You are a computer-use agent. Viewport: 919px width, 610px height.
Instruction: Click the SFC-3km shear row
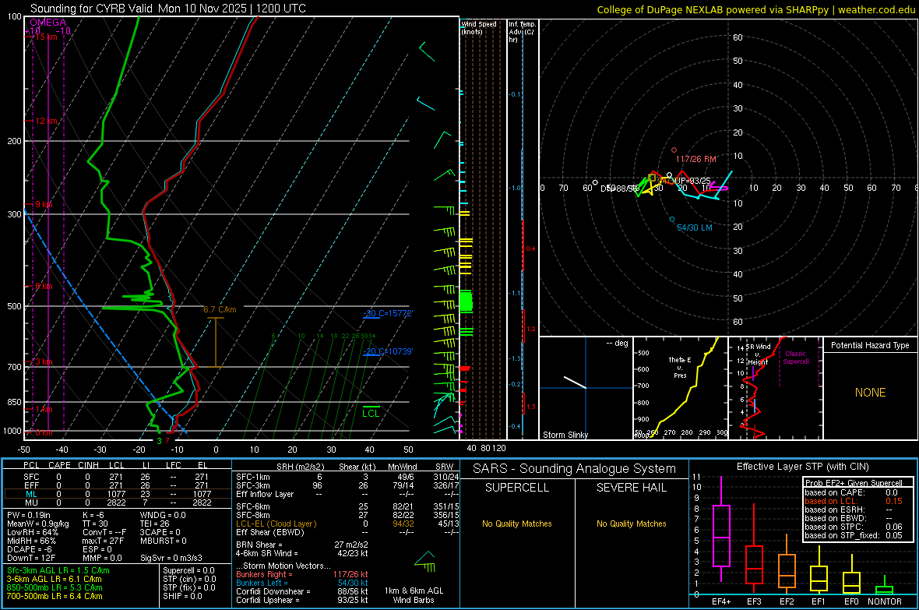[x=347, y=485]
